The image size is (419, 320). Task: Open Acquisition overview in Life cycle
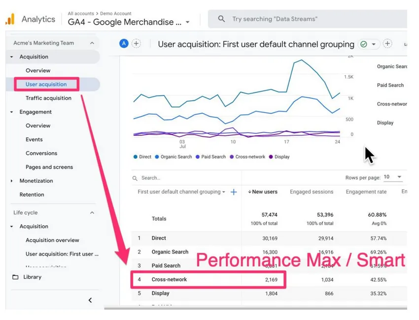[x=52, y=240]
